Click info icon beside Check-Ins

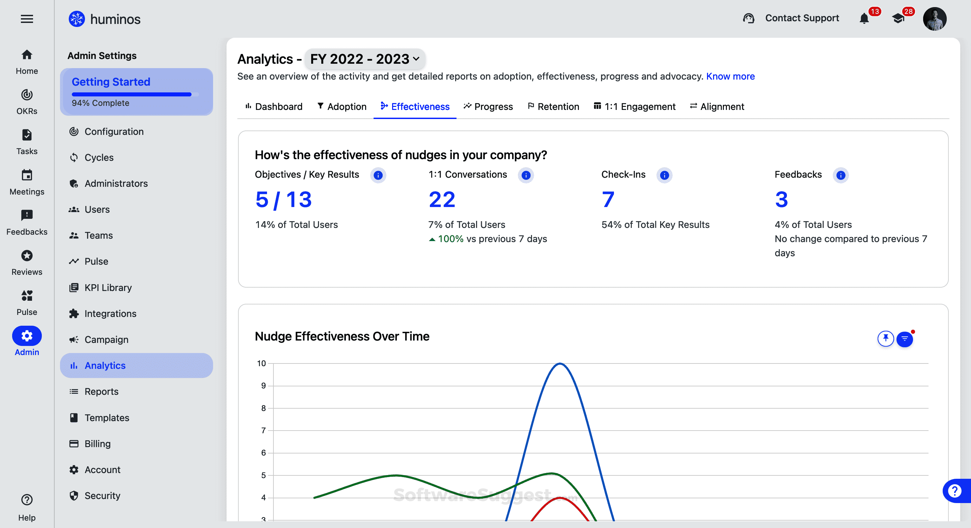pos(665,175)
